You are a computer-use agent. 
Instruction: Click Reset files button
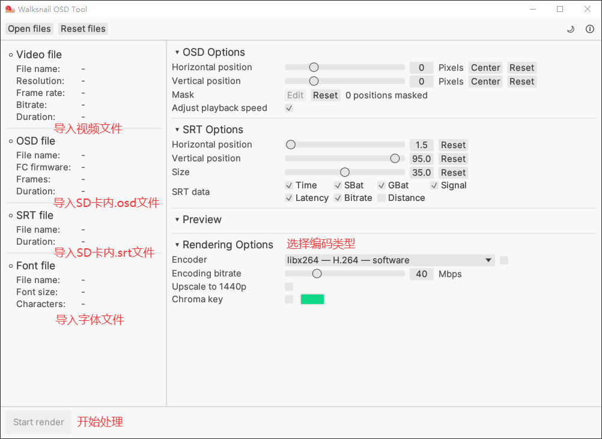(x=83, y=29)
